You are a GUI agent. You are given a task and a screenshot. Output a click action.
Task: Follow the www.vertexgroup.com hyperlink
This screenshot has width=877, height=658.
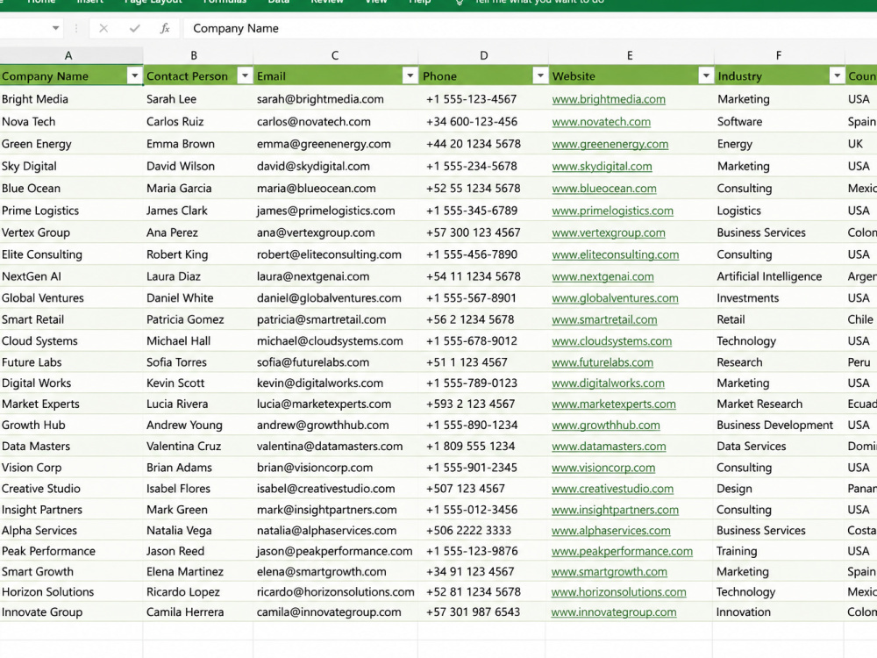(609, 232)
